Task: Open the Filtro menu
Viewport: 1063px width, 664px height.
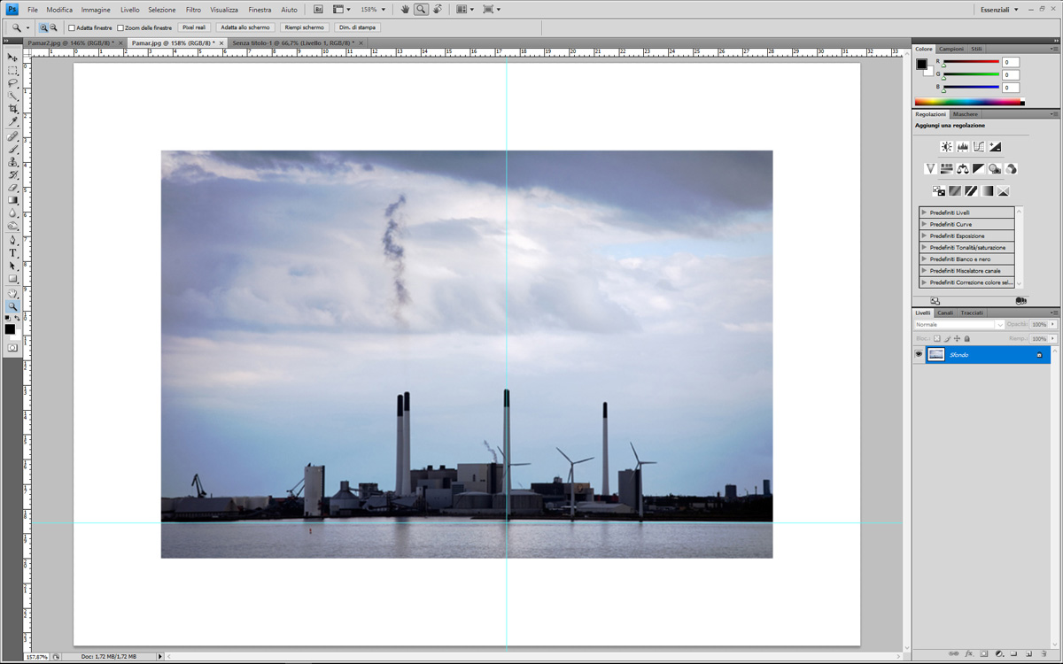Action: [193, 10]
